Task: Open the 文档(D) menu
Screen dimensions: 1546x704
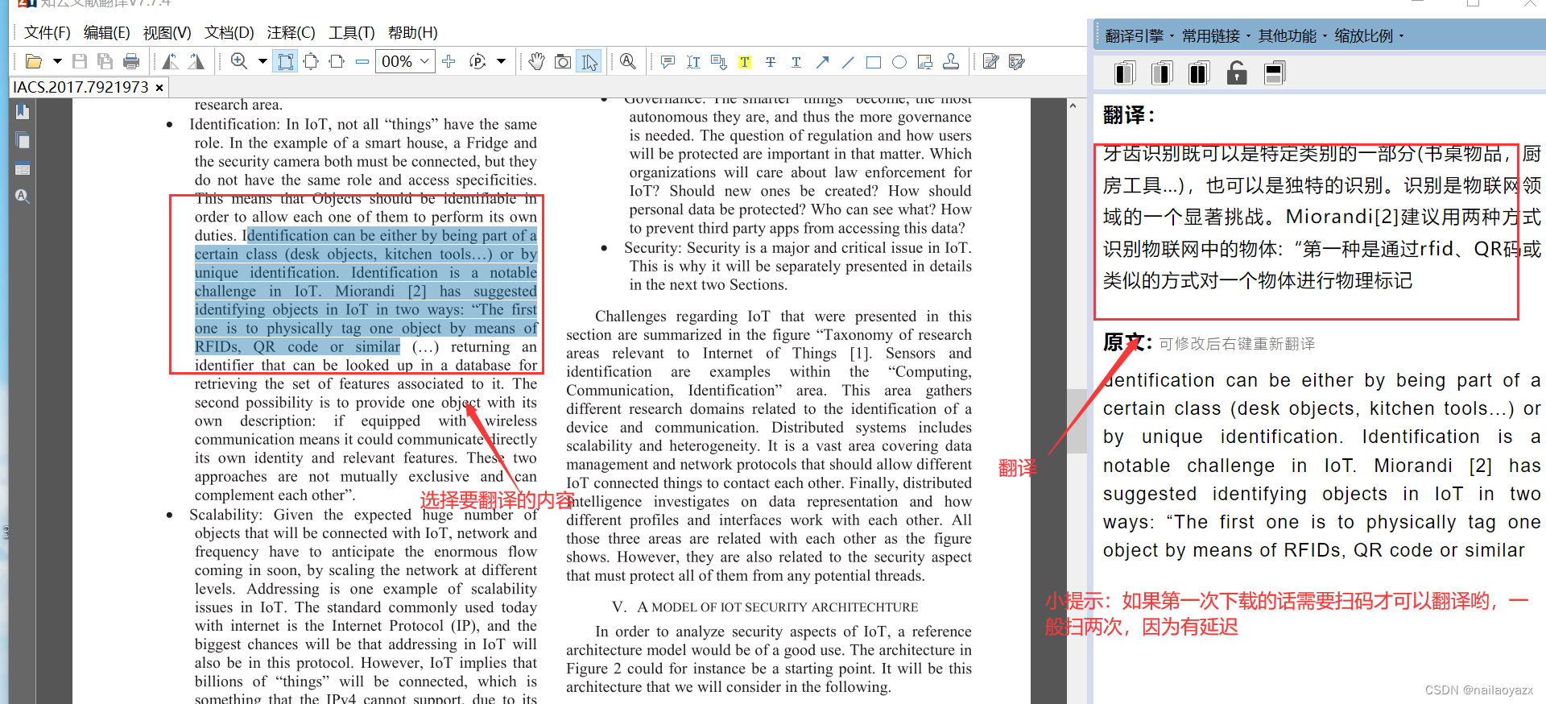Action: pos(229,32)
